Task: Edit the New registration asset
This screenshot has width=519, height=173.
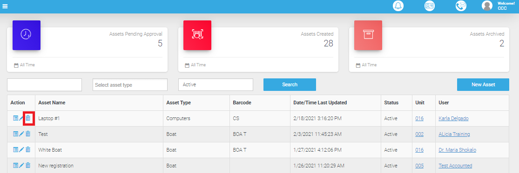Action: click(21, 166)
